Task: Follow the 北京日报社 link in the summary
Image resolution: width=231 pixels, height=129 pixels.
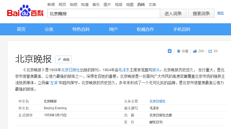Action: point(70,70)
